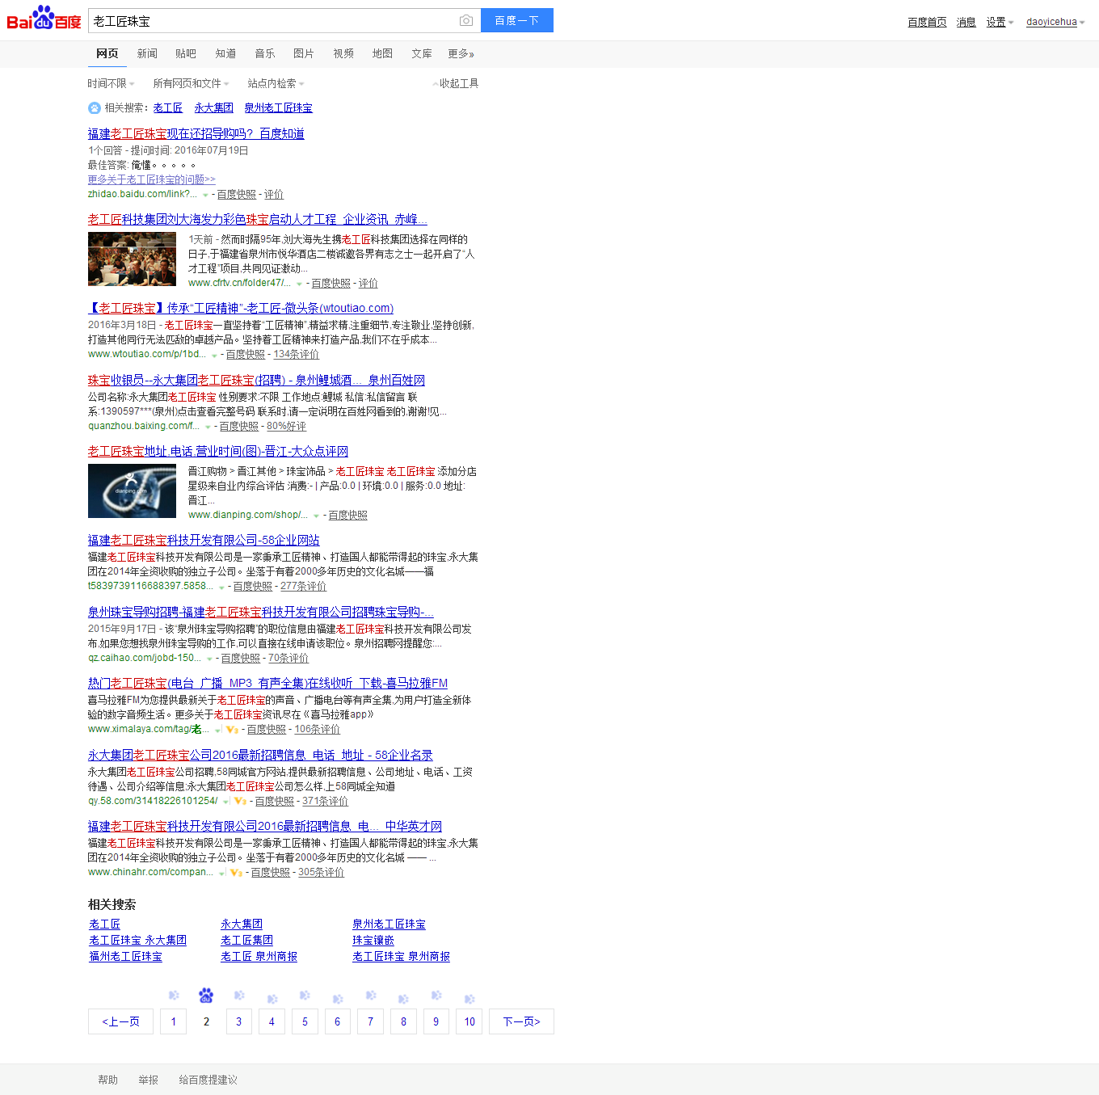The image size is (1099, 1095).
Task: Click the paw icon above page 10
Action: pyautogui.click(x=469, y=999)
